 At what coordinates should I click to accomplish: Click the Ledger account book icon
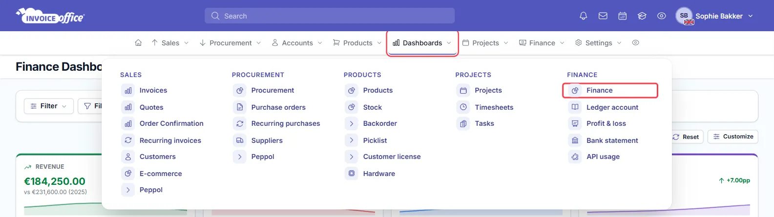click(x=575, y=107)
